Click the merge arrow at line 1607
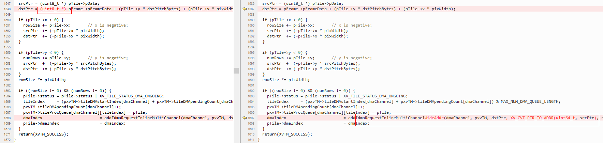The image size is (603, 143). [244, 118]
